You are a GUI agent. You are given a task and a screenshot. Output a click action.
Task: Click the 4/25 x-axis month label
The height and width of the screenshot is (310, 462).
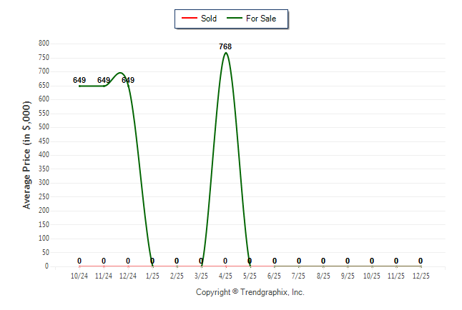(225, 275)
